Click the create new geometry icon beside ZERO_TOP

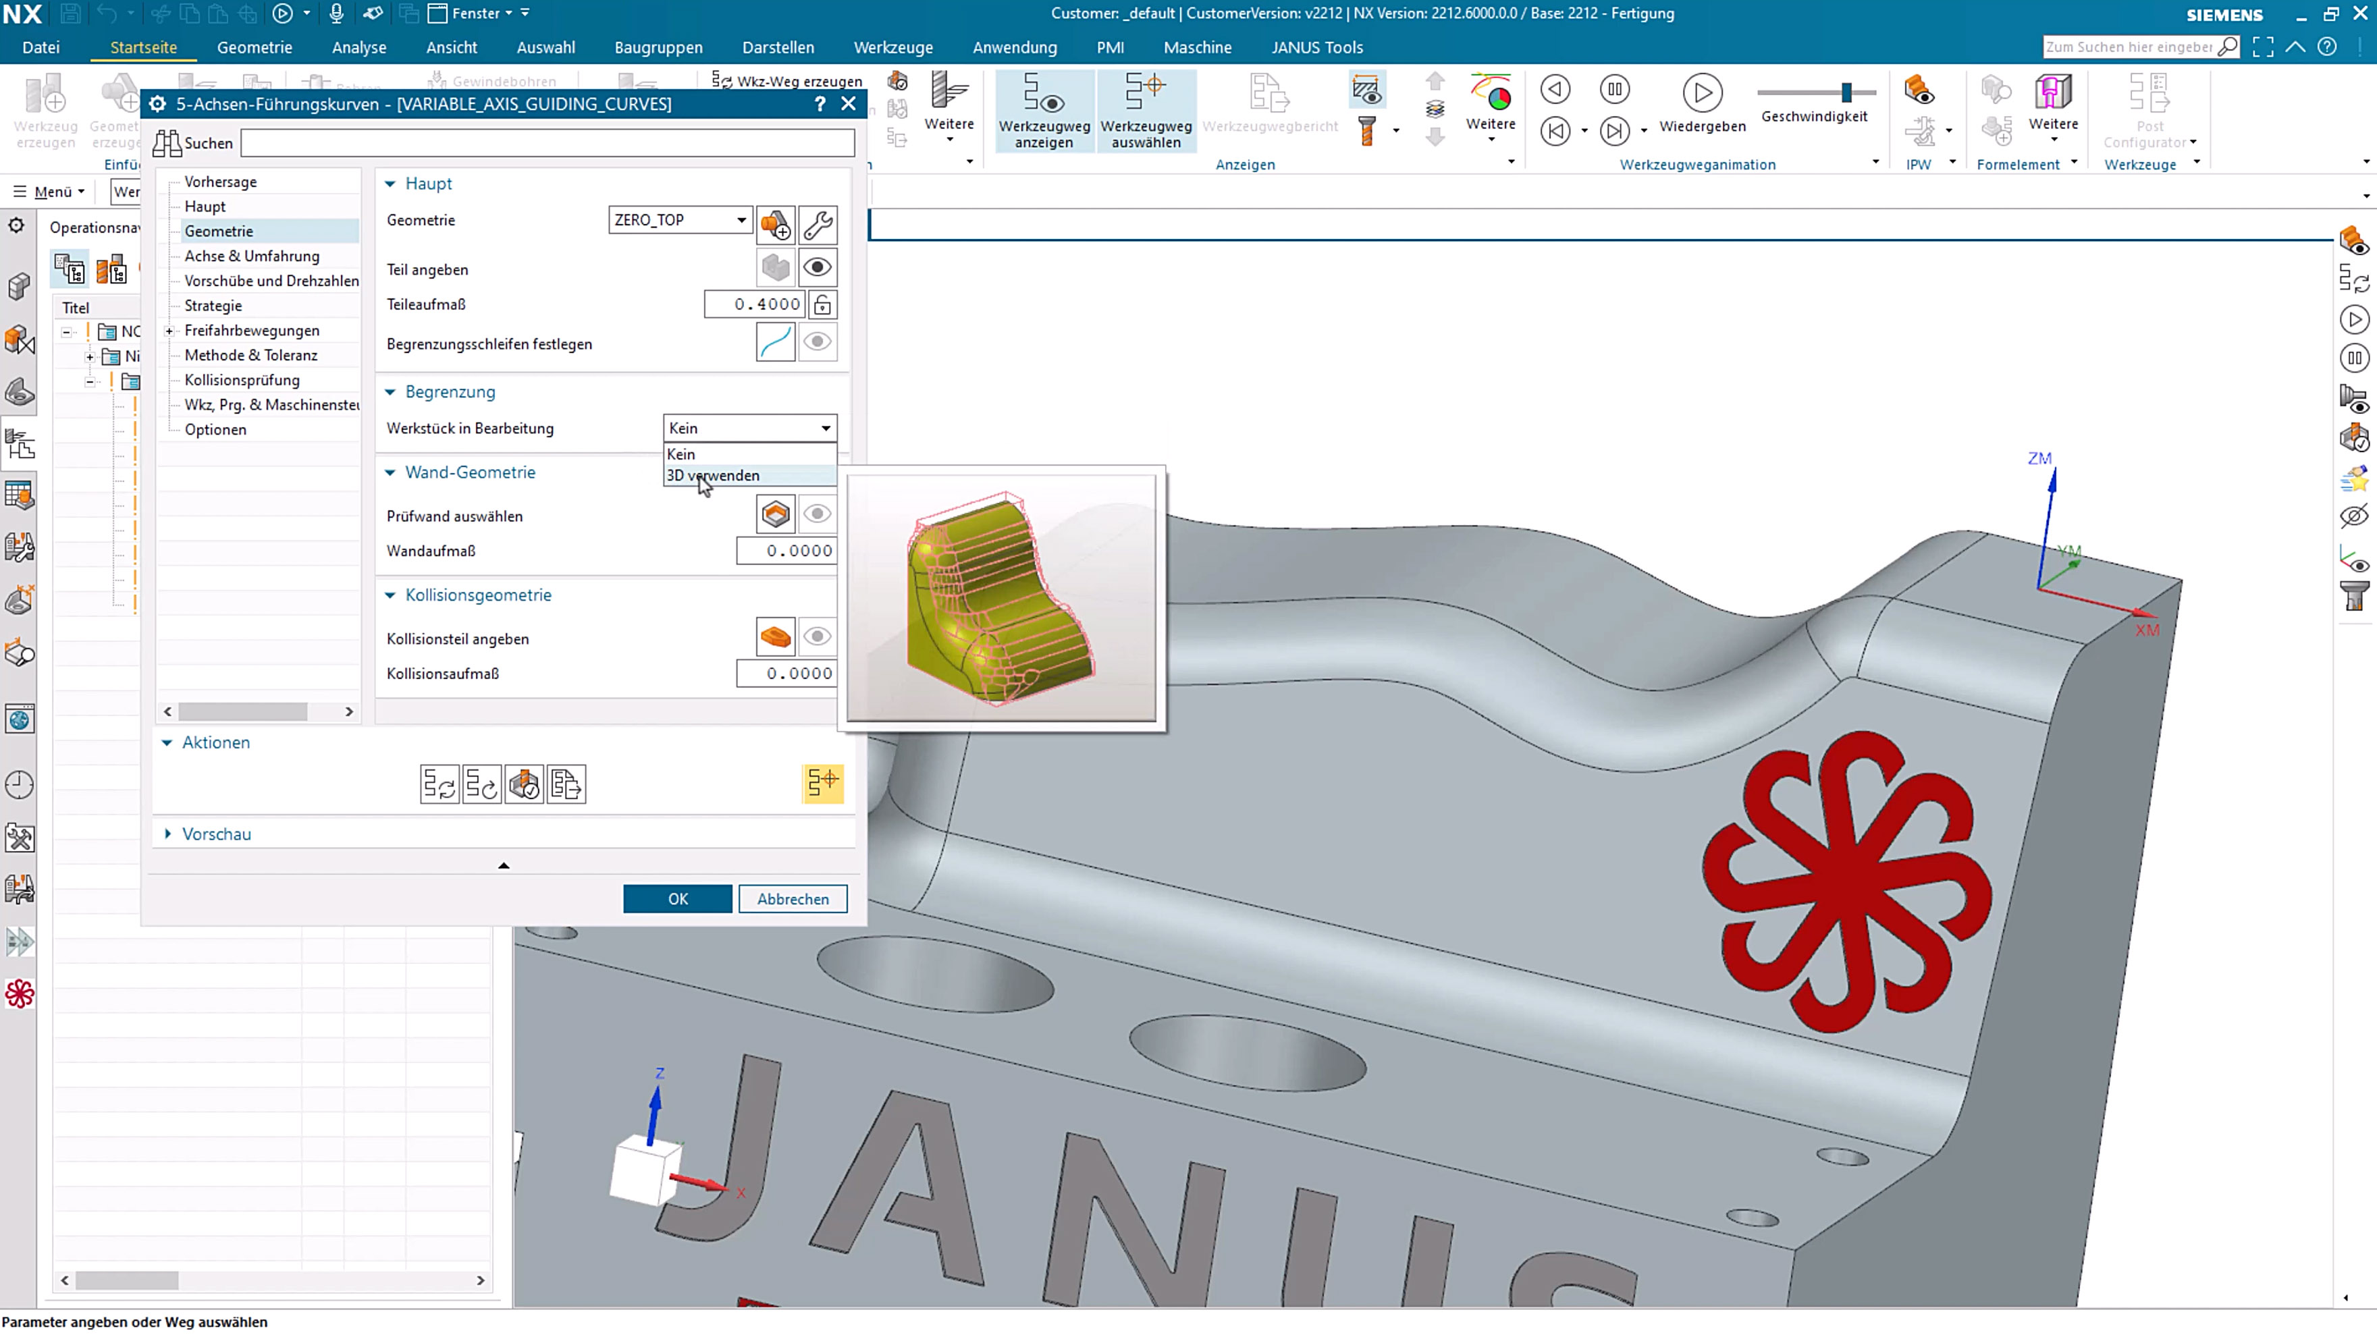(x=775, y=224)
